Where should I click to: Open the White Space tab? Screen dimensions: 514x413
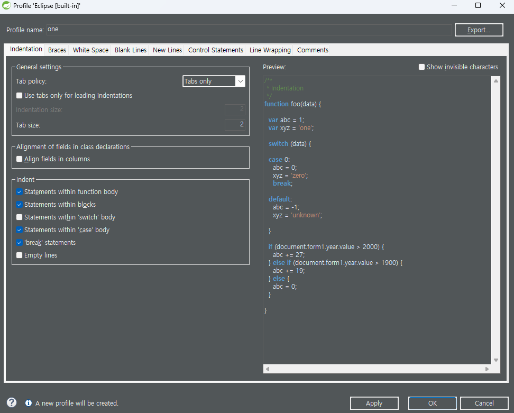pos(90,50)
